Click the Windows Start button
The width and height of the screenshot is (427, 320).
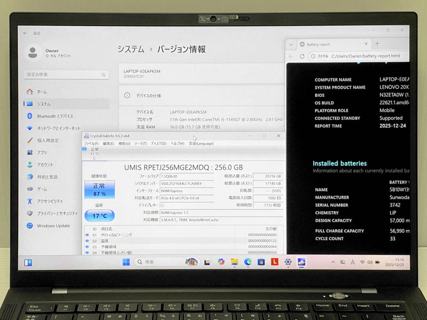click(126, 262)
